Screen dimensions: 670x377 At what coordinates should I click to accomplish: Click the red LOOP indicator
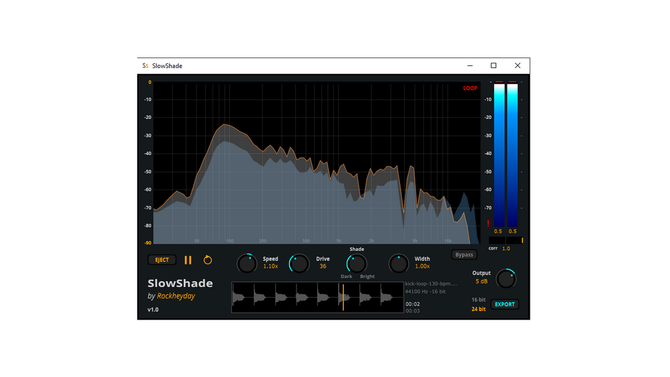(470, 88)
